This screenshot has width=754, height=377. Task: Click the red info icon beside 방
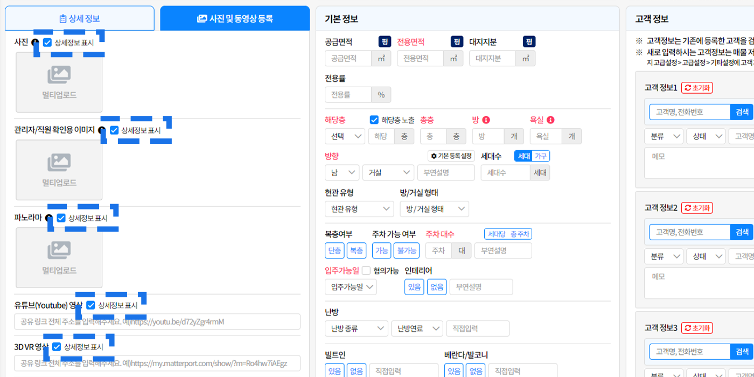click(x=486, y=120)
